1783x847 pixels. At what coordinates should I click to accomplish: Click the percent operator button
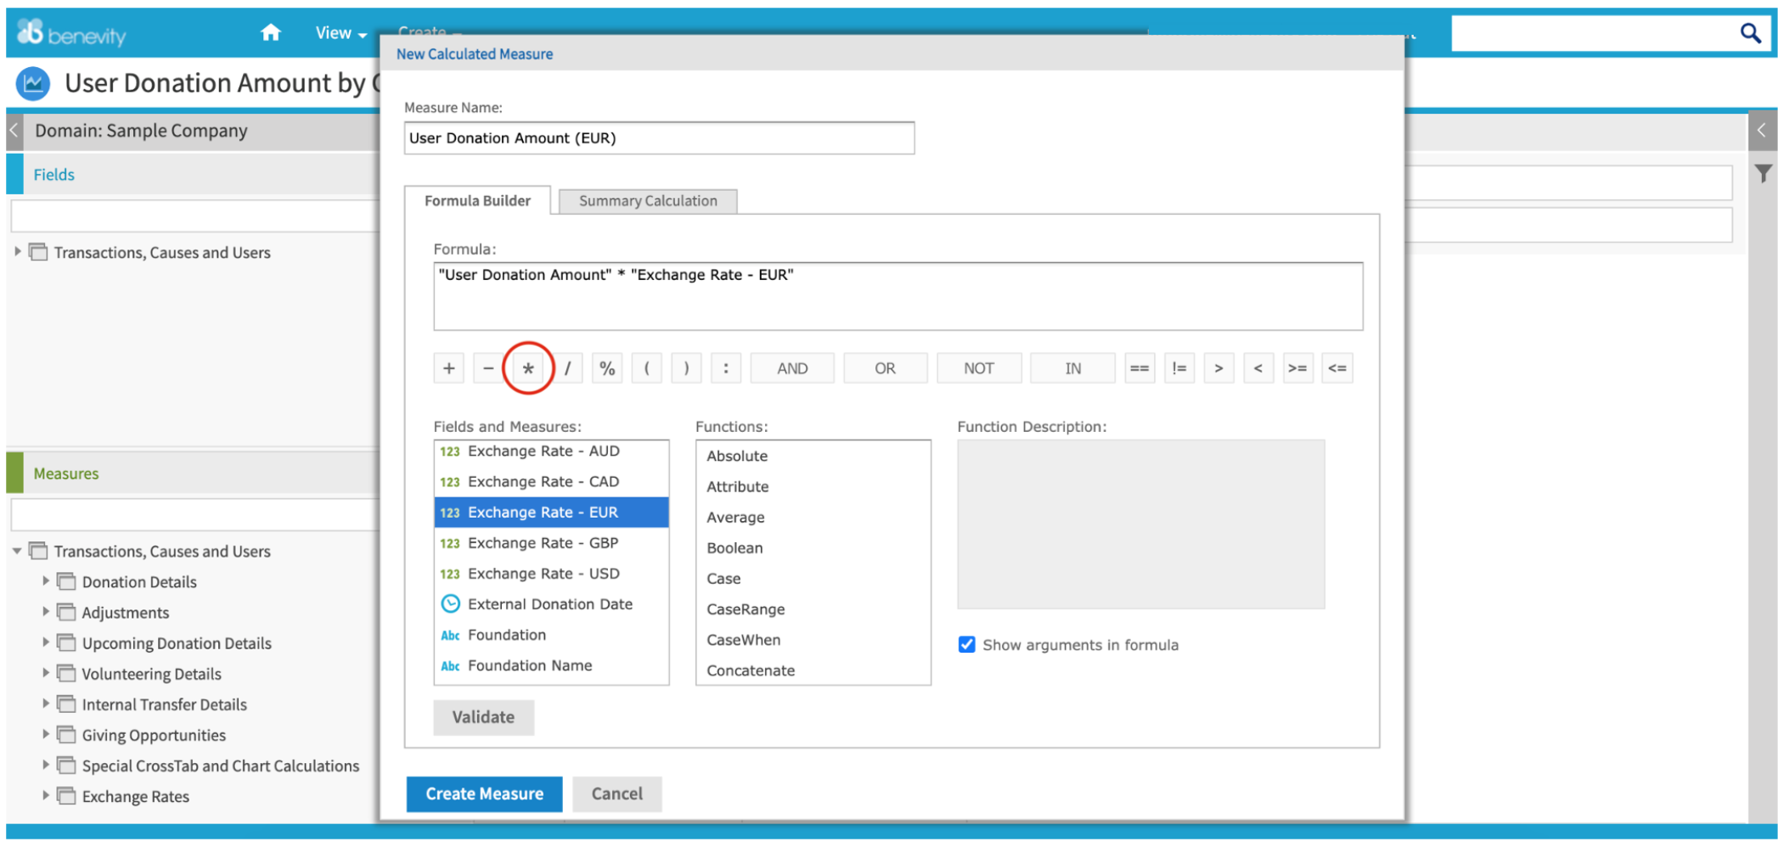click(x=606, y=367)
